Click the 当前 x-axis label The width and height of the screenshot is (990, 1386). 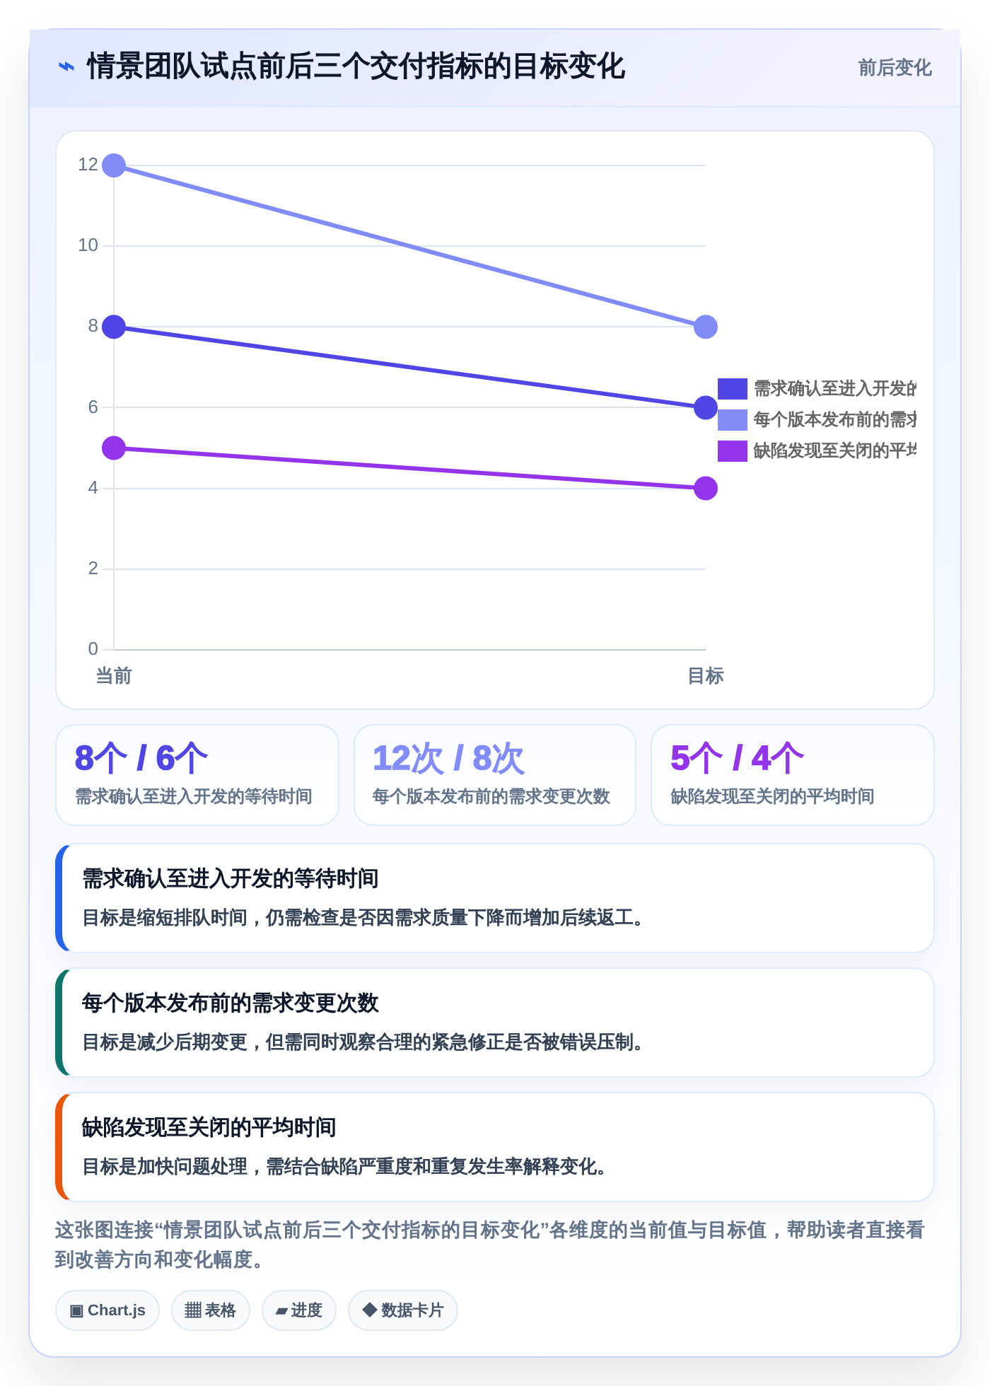(x=114, y=676)
